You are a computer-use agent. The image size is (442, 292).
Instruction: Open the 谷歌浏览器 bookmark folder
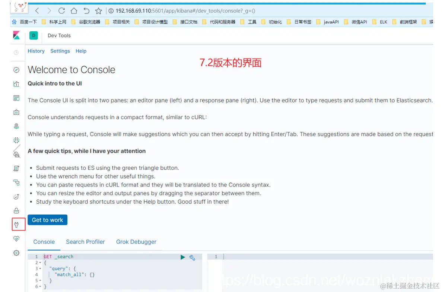point(86,22)
